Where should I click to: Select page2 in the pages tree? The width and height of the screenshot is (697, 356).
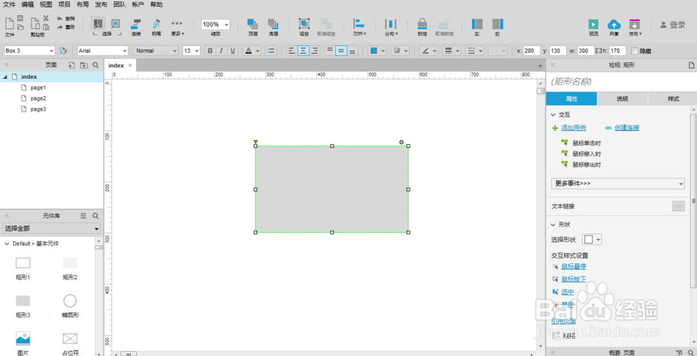(x=38, y=98)
